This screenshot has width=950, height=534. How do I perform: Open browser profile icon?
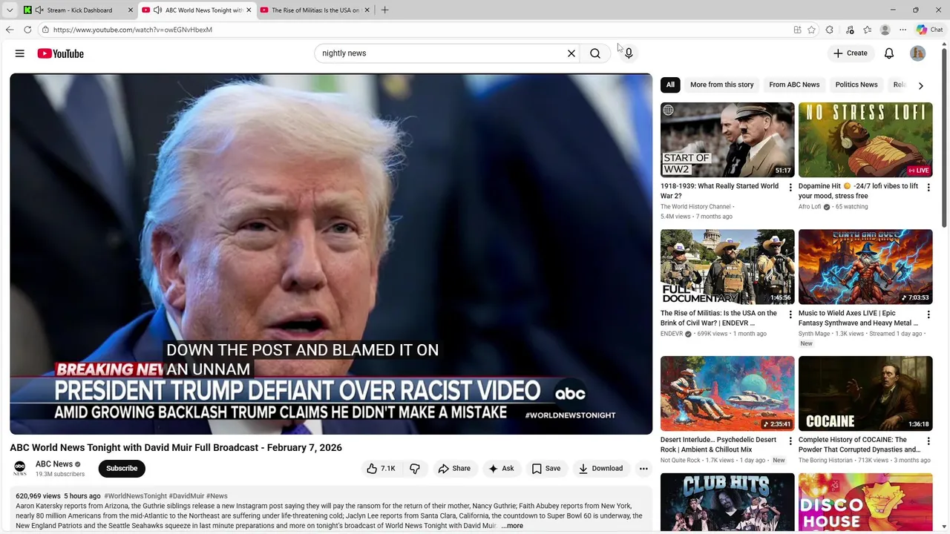point(885,30)
